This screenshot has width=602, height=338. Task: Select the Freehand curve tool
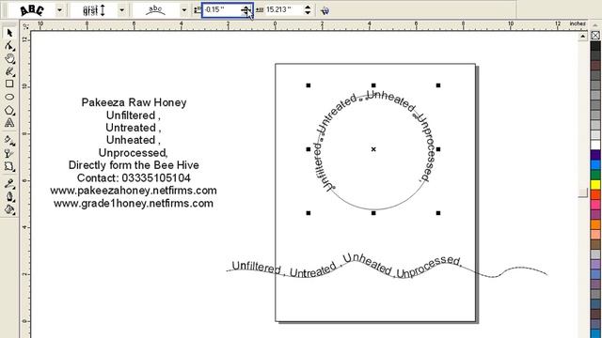pyautogui.click(x=9, y=71)
